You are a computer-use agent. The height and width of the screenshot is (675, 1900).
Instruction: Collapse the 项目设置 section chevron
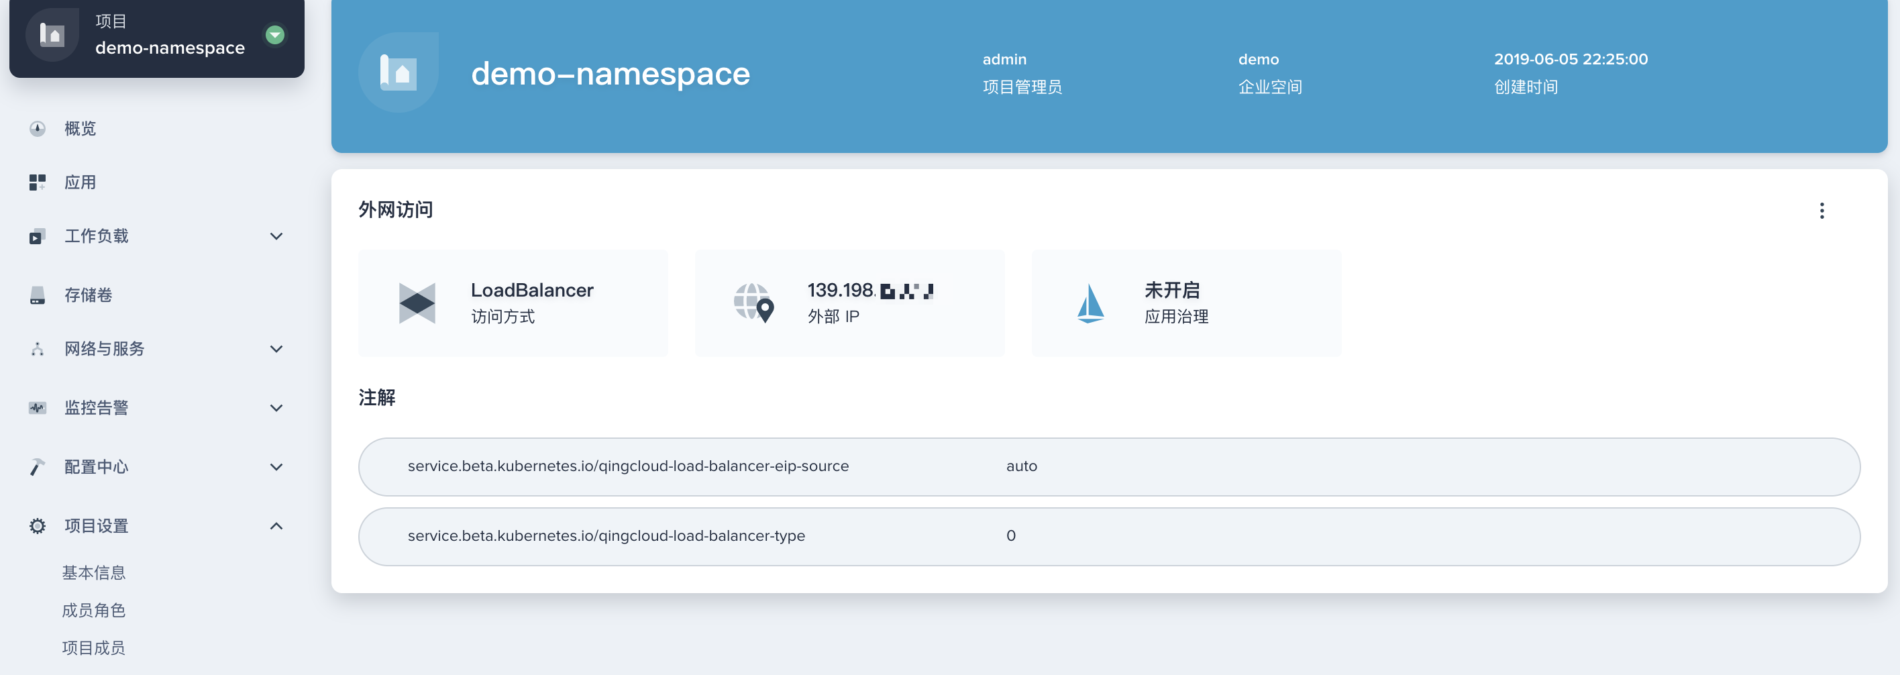[x=276, y=526]
